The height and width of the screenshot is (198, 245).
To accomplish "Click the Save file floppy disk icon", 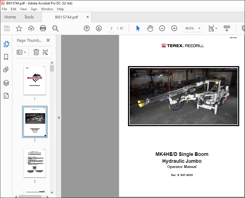I will click(7, 28).
